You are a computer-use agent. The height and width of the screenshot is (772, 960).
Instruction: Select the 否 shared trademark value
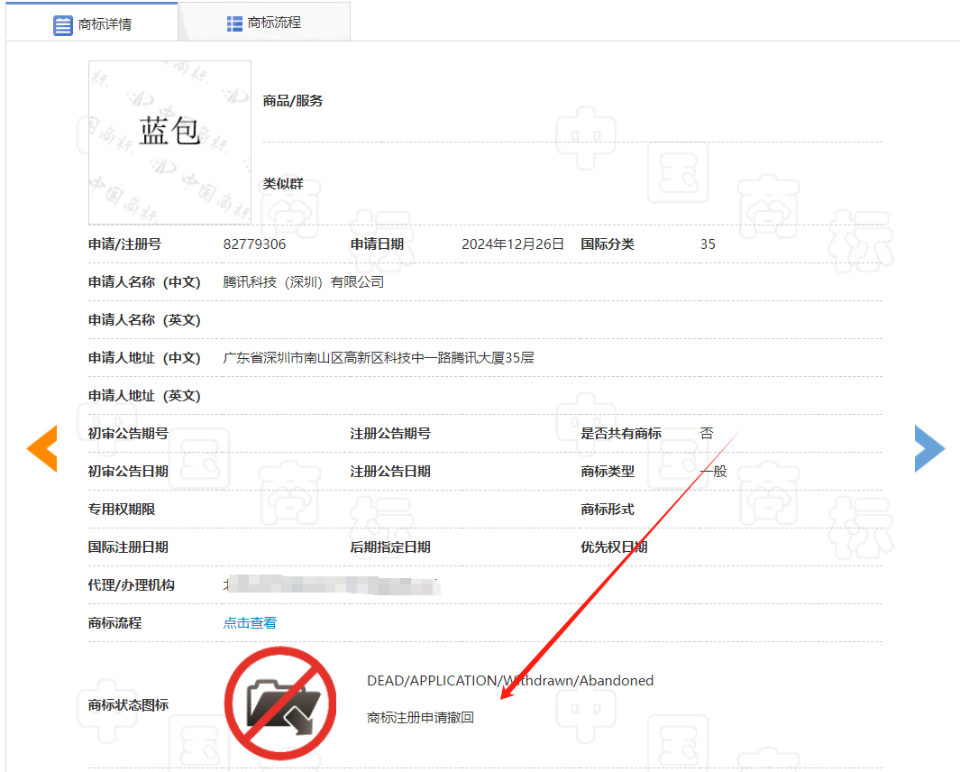[707, 434]
